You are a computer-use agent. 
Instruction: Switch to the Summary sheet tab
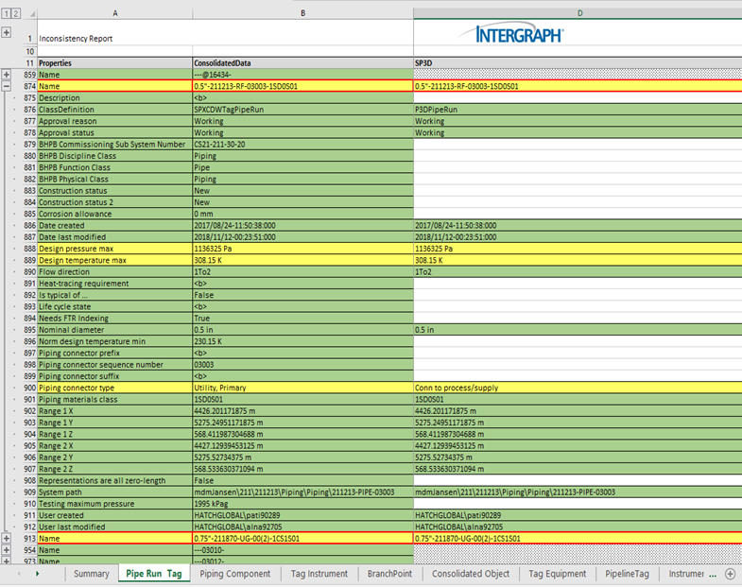(x=92, y=574)
